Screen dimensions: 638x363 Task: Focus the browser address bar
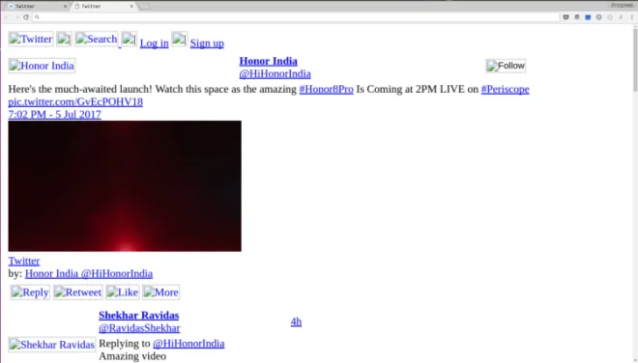296,17
